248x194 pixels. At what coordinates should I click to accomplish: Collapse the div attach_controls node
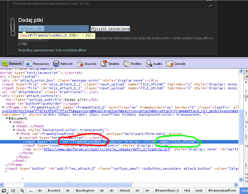1,96
